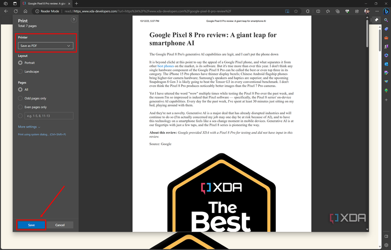
Task: Select the custom page range radio button
Action: tap(20, 116)
